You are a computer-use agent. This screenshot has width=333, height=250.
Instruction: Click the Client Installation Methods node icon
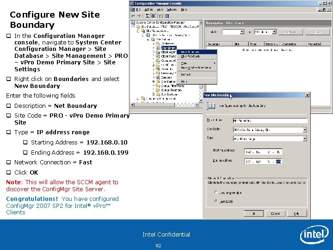tap(158, 56)
